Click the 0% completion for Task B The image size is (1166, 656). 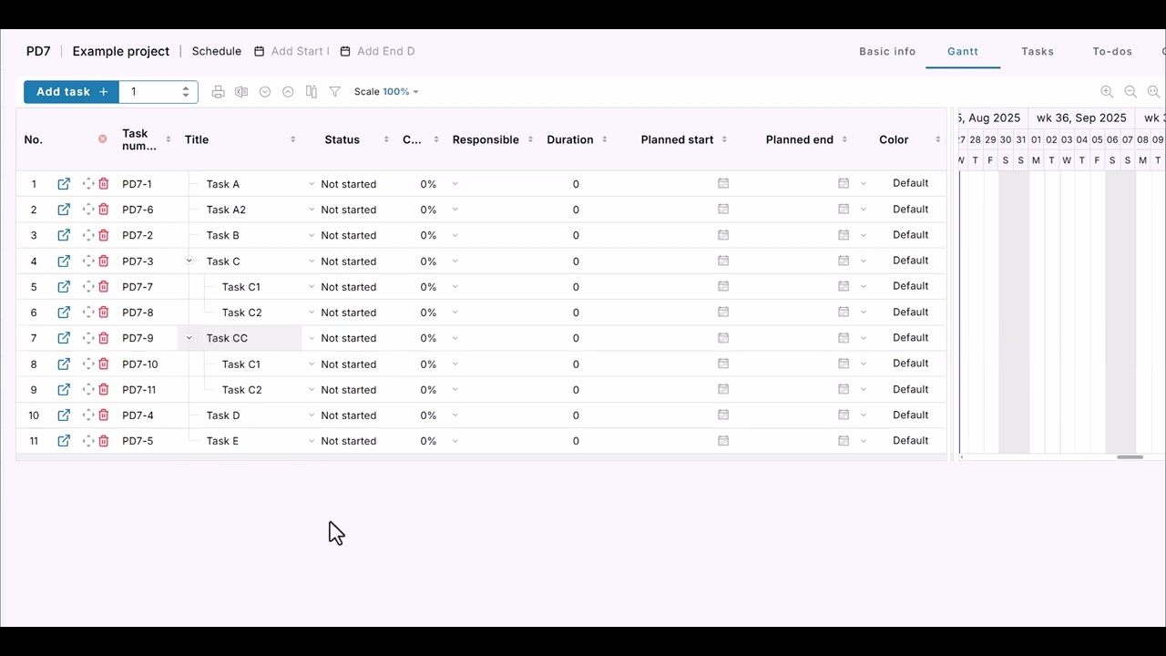coord(428,235)
